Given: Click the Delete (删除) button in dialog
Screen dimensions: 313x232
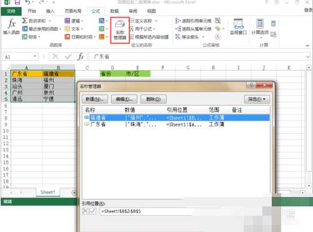Looking at the screenshot, I should [154, 99].
